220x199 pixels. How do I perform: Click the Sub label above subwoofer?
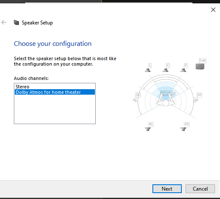click(202, 60)
